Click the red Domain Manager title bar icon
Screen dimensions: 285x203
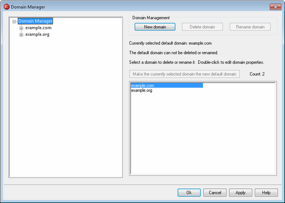[x=6, y=7]
